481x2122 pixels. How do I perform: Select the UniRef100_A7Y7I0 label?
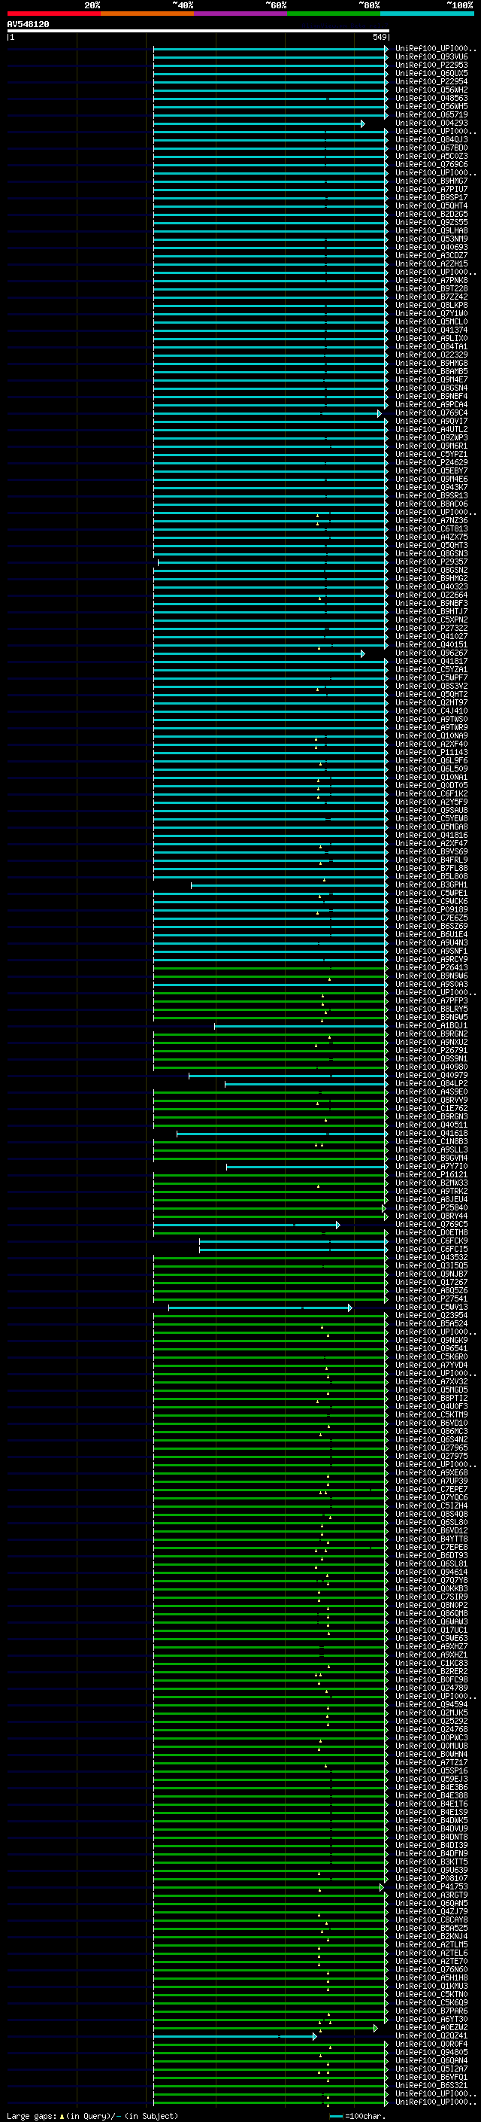pyautogui.click(x=431, y=1167)
